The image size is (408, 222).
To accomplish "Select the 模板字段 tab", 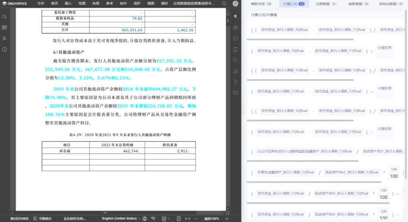I will click(x=261, y=4).
